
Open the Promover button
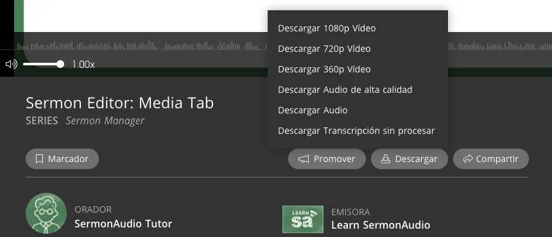327,159
